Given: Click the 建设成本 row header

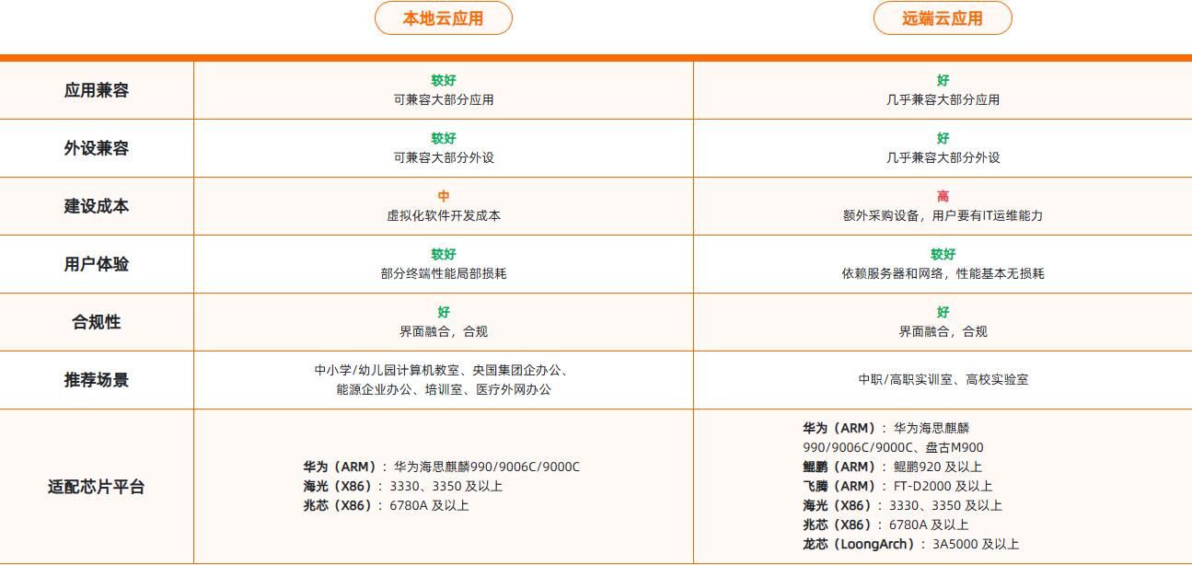Looking at the screenshot, I should click(97, 206).
